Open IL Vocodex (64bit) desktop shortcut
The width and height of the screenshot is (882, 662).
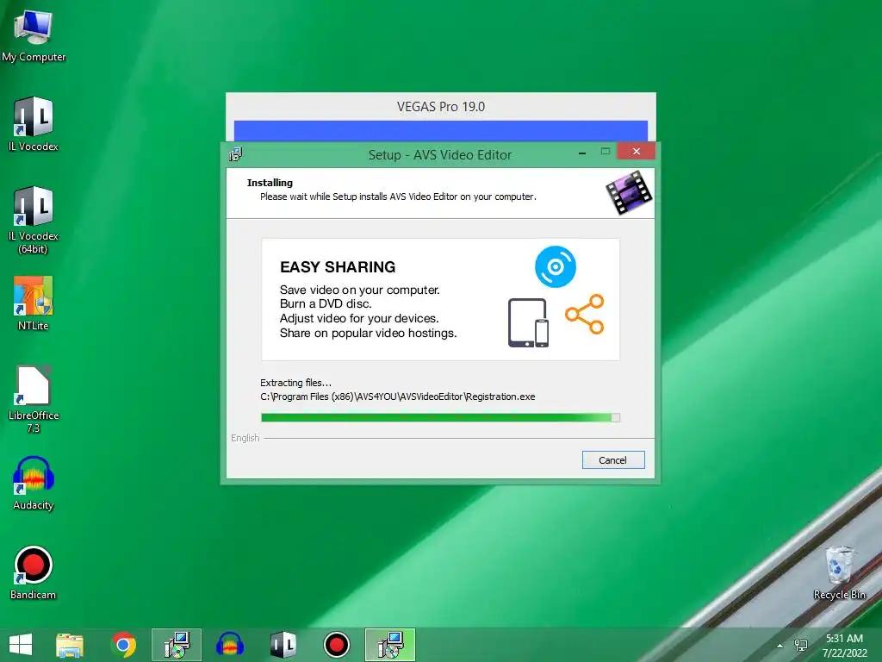[x=34, y=221]
